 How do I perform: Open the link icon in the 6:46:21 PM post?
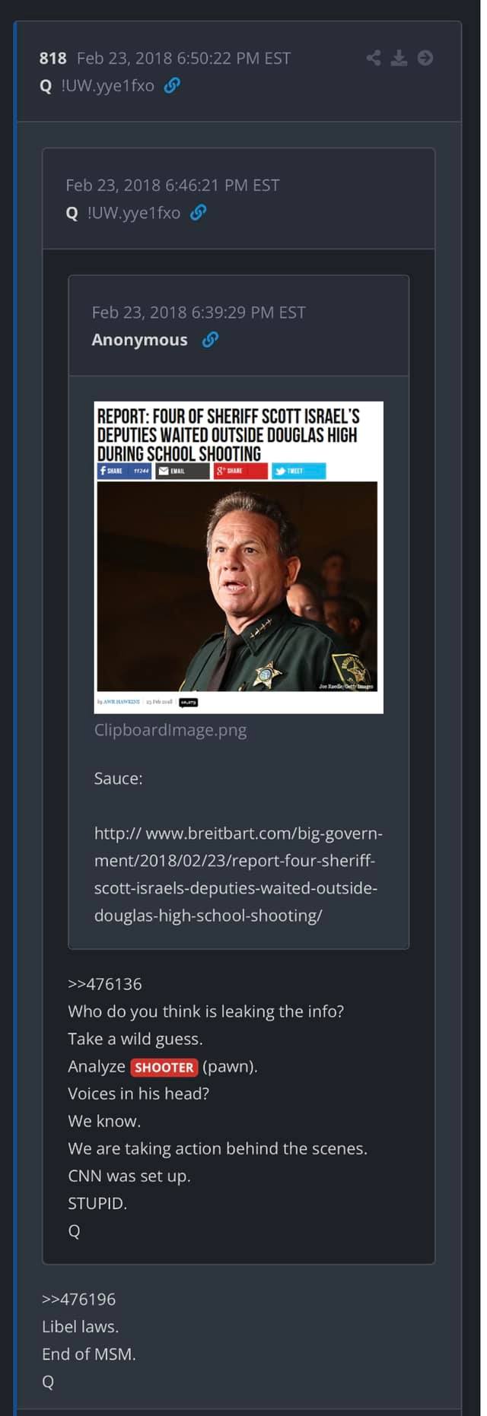[x=199, y=212]
